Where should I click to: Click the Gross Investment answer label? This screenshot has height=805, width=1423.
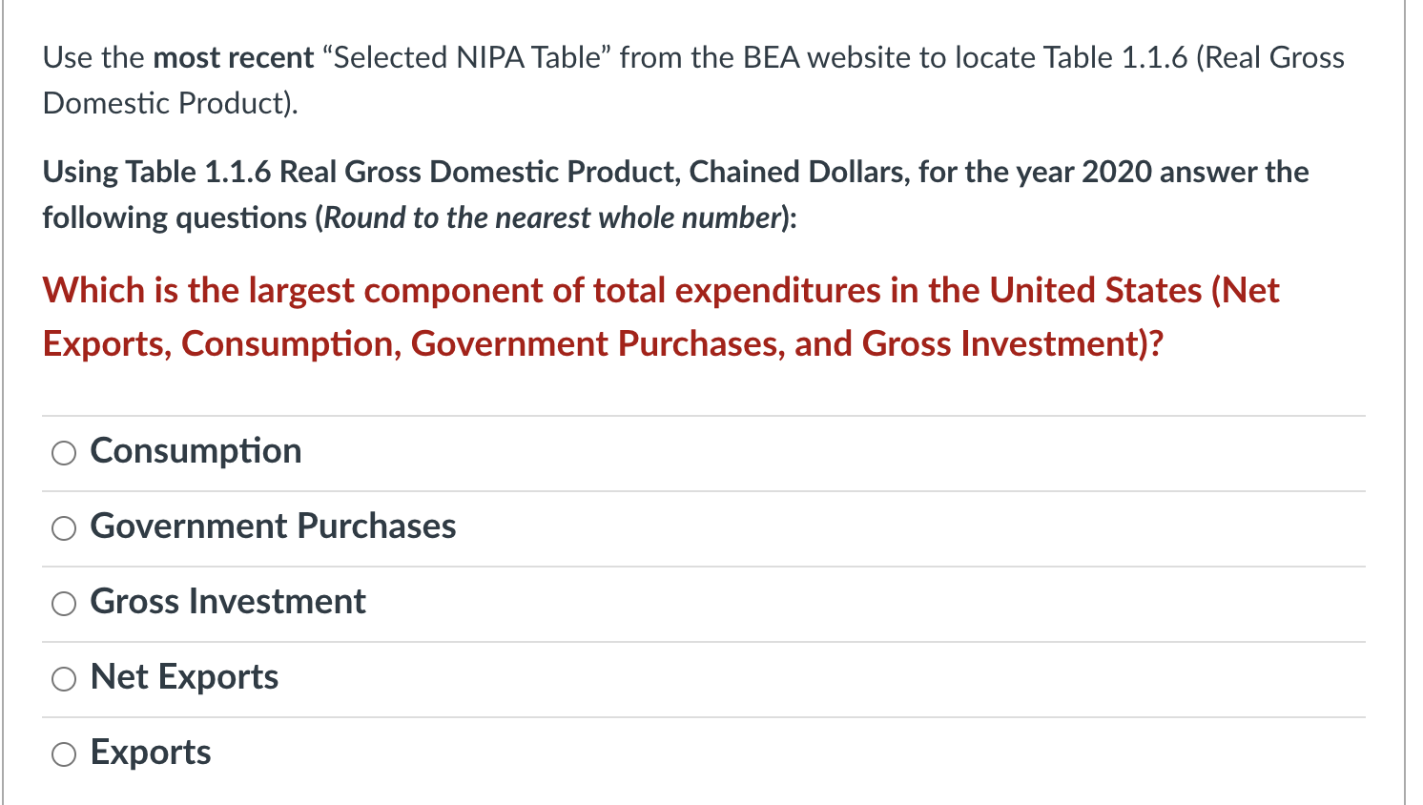[228, 602]
